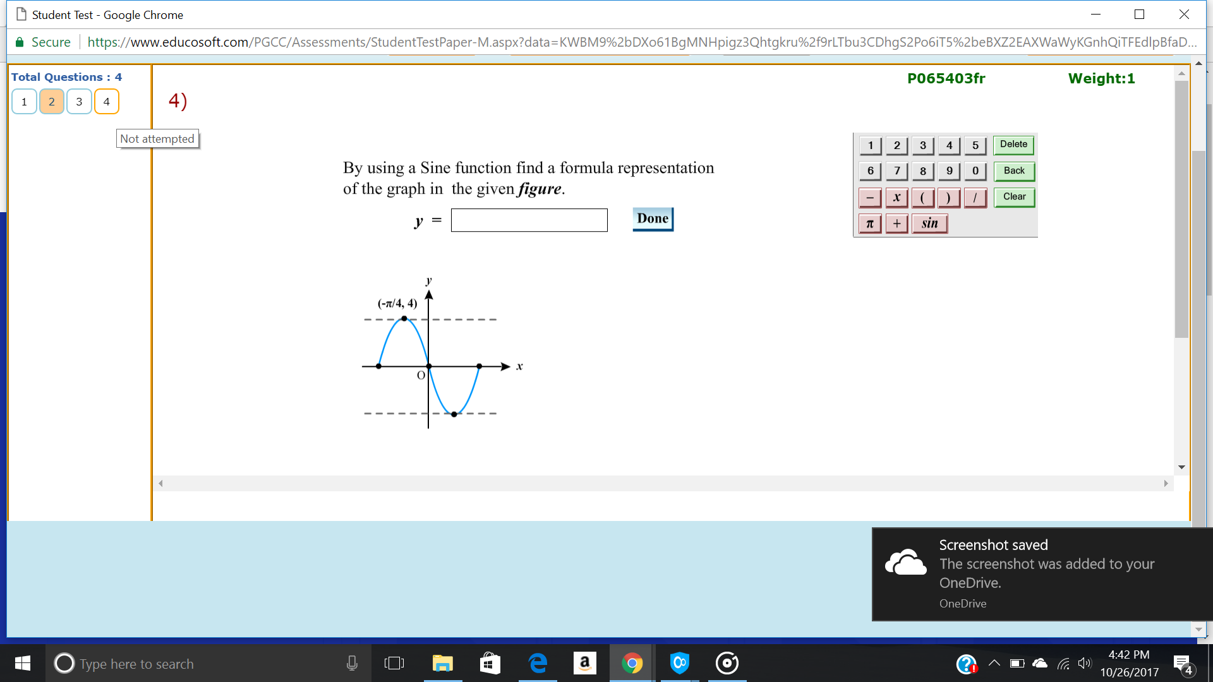
Task: Click the pi constant icon
Action: coord(870,222)
